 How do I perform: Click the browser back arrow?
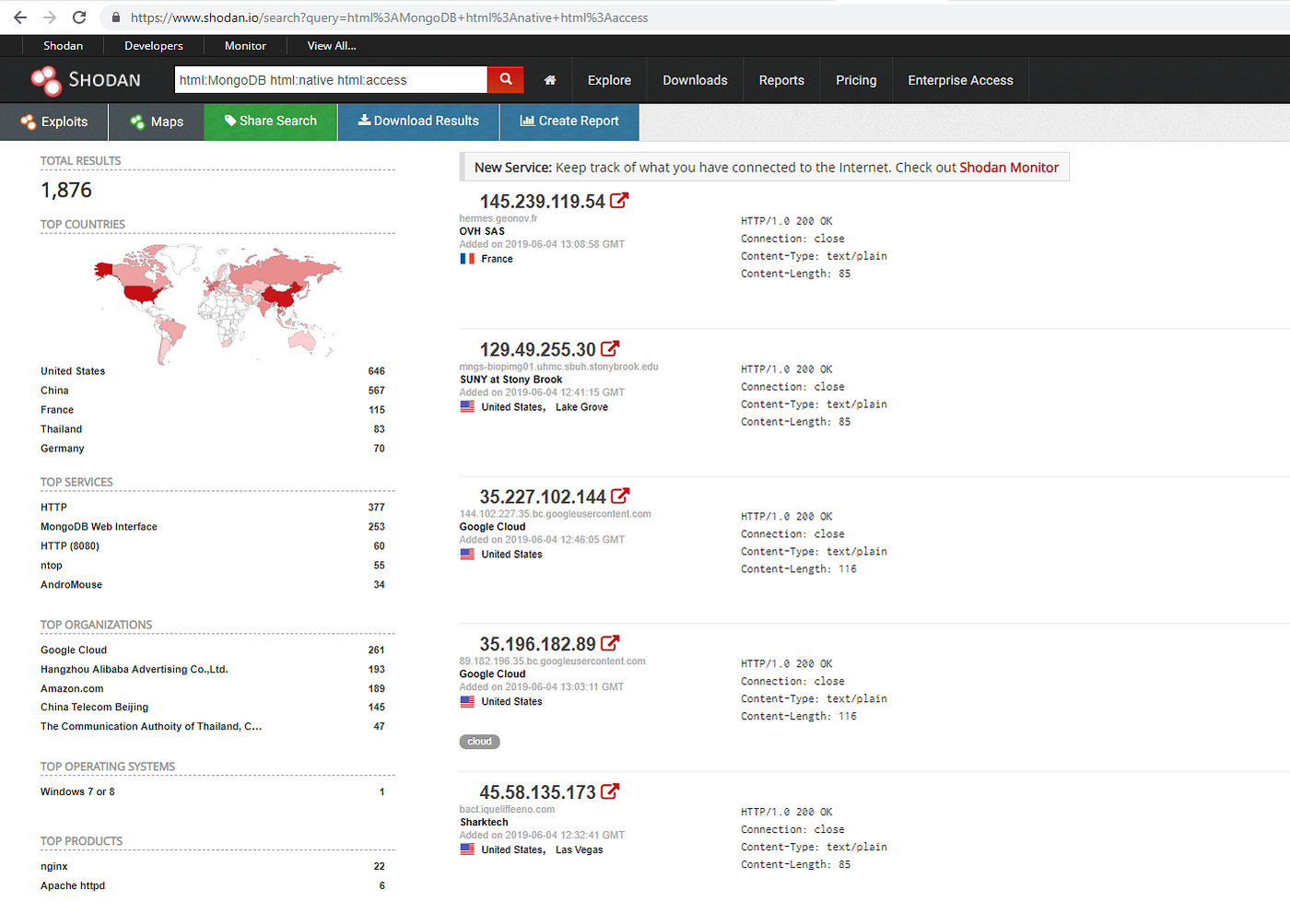click(x=20, y=18)
